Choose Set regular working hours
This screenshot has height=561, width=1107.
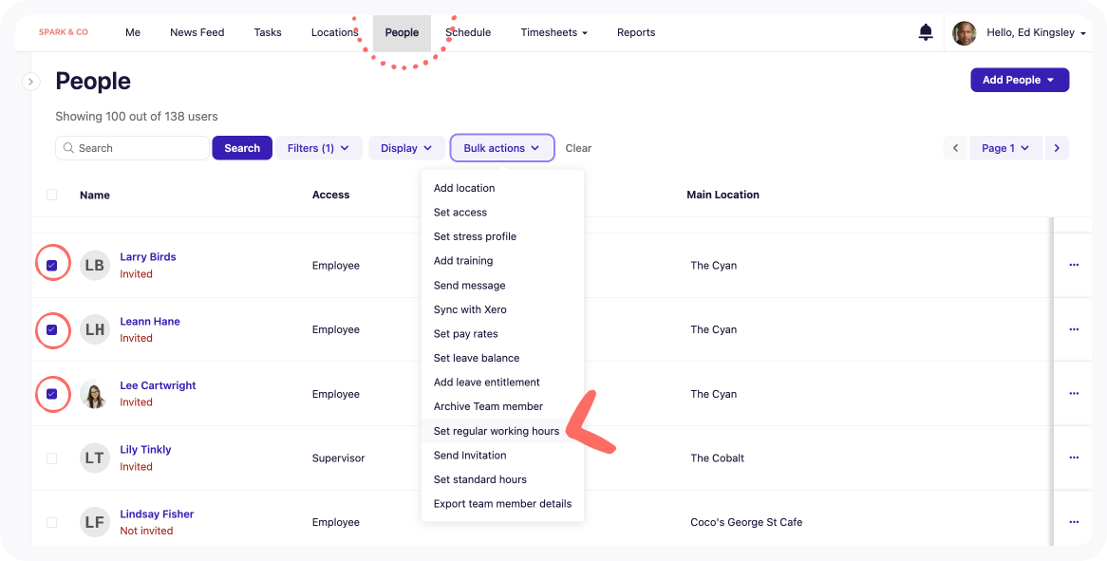pyautogui.click(x=496, y=431)
